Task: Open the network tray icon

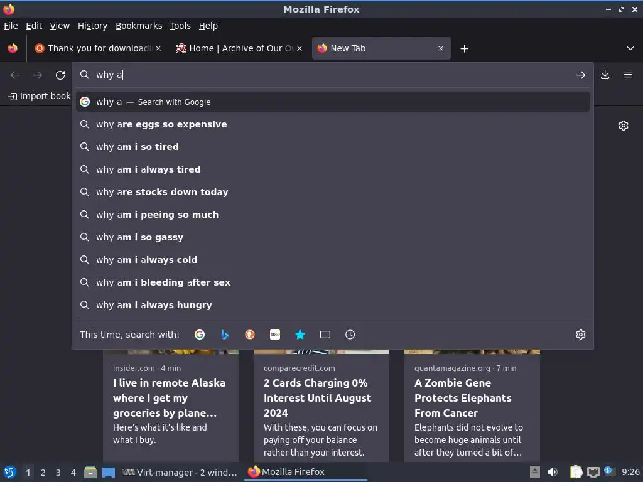Action: point(593,472)
